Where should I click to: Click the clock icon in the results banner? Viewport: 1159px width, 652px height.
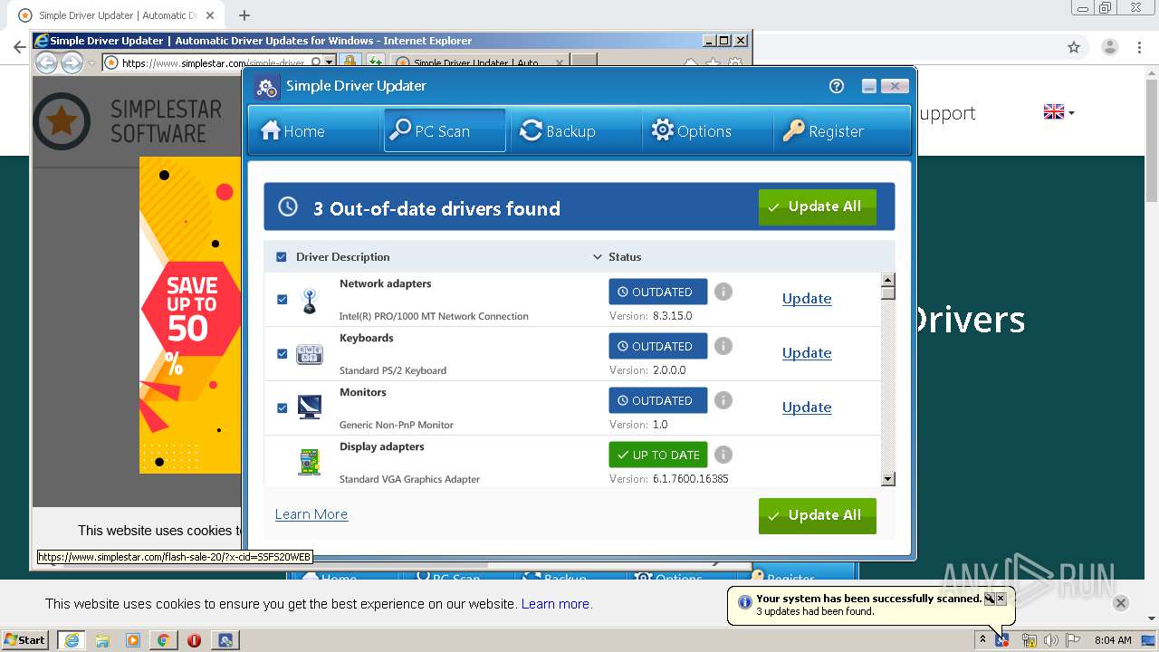point(288,206)
